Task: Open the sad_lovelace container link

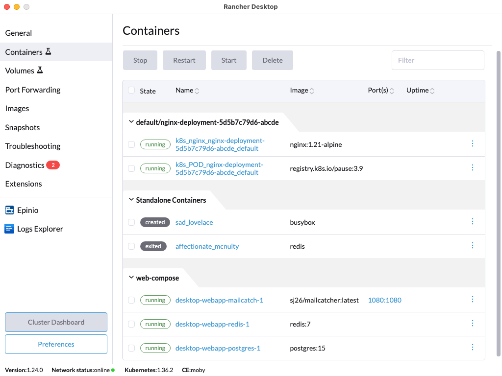Action: pyautogui.click(x=194, y=223)
